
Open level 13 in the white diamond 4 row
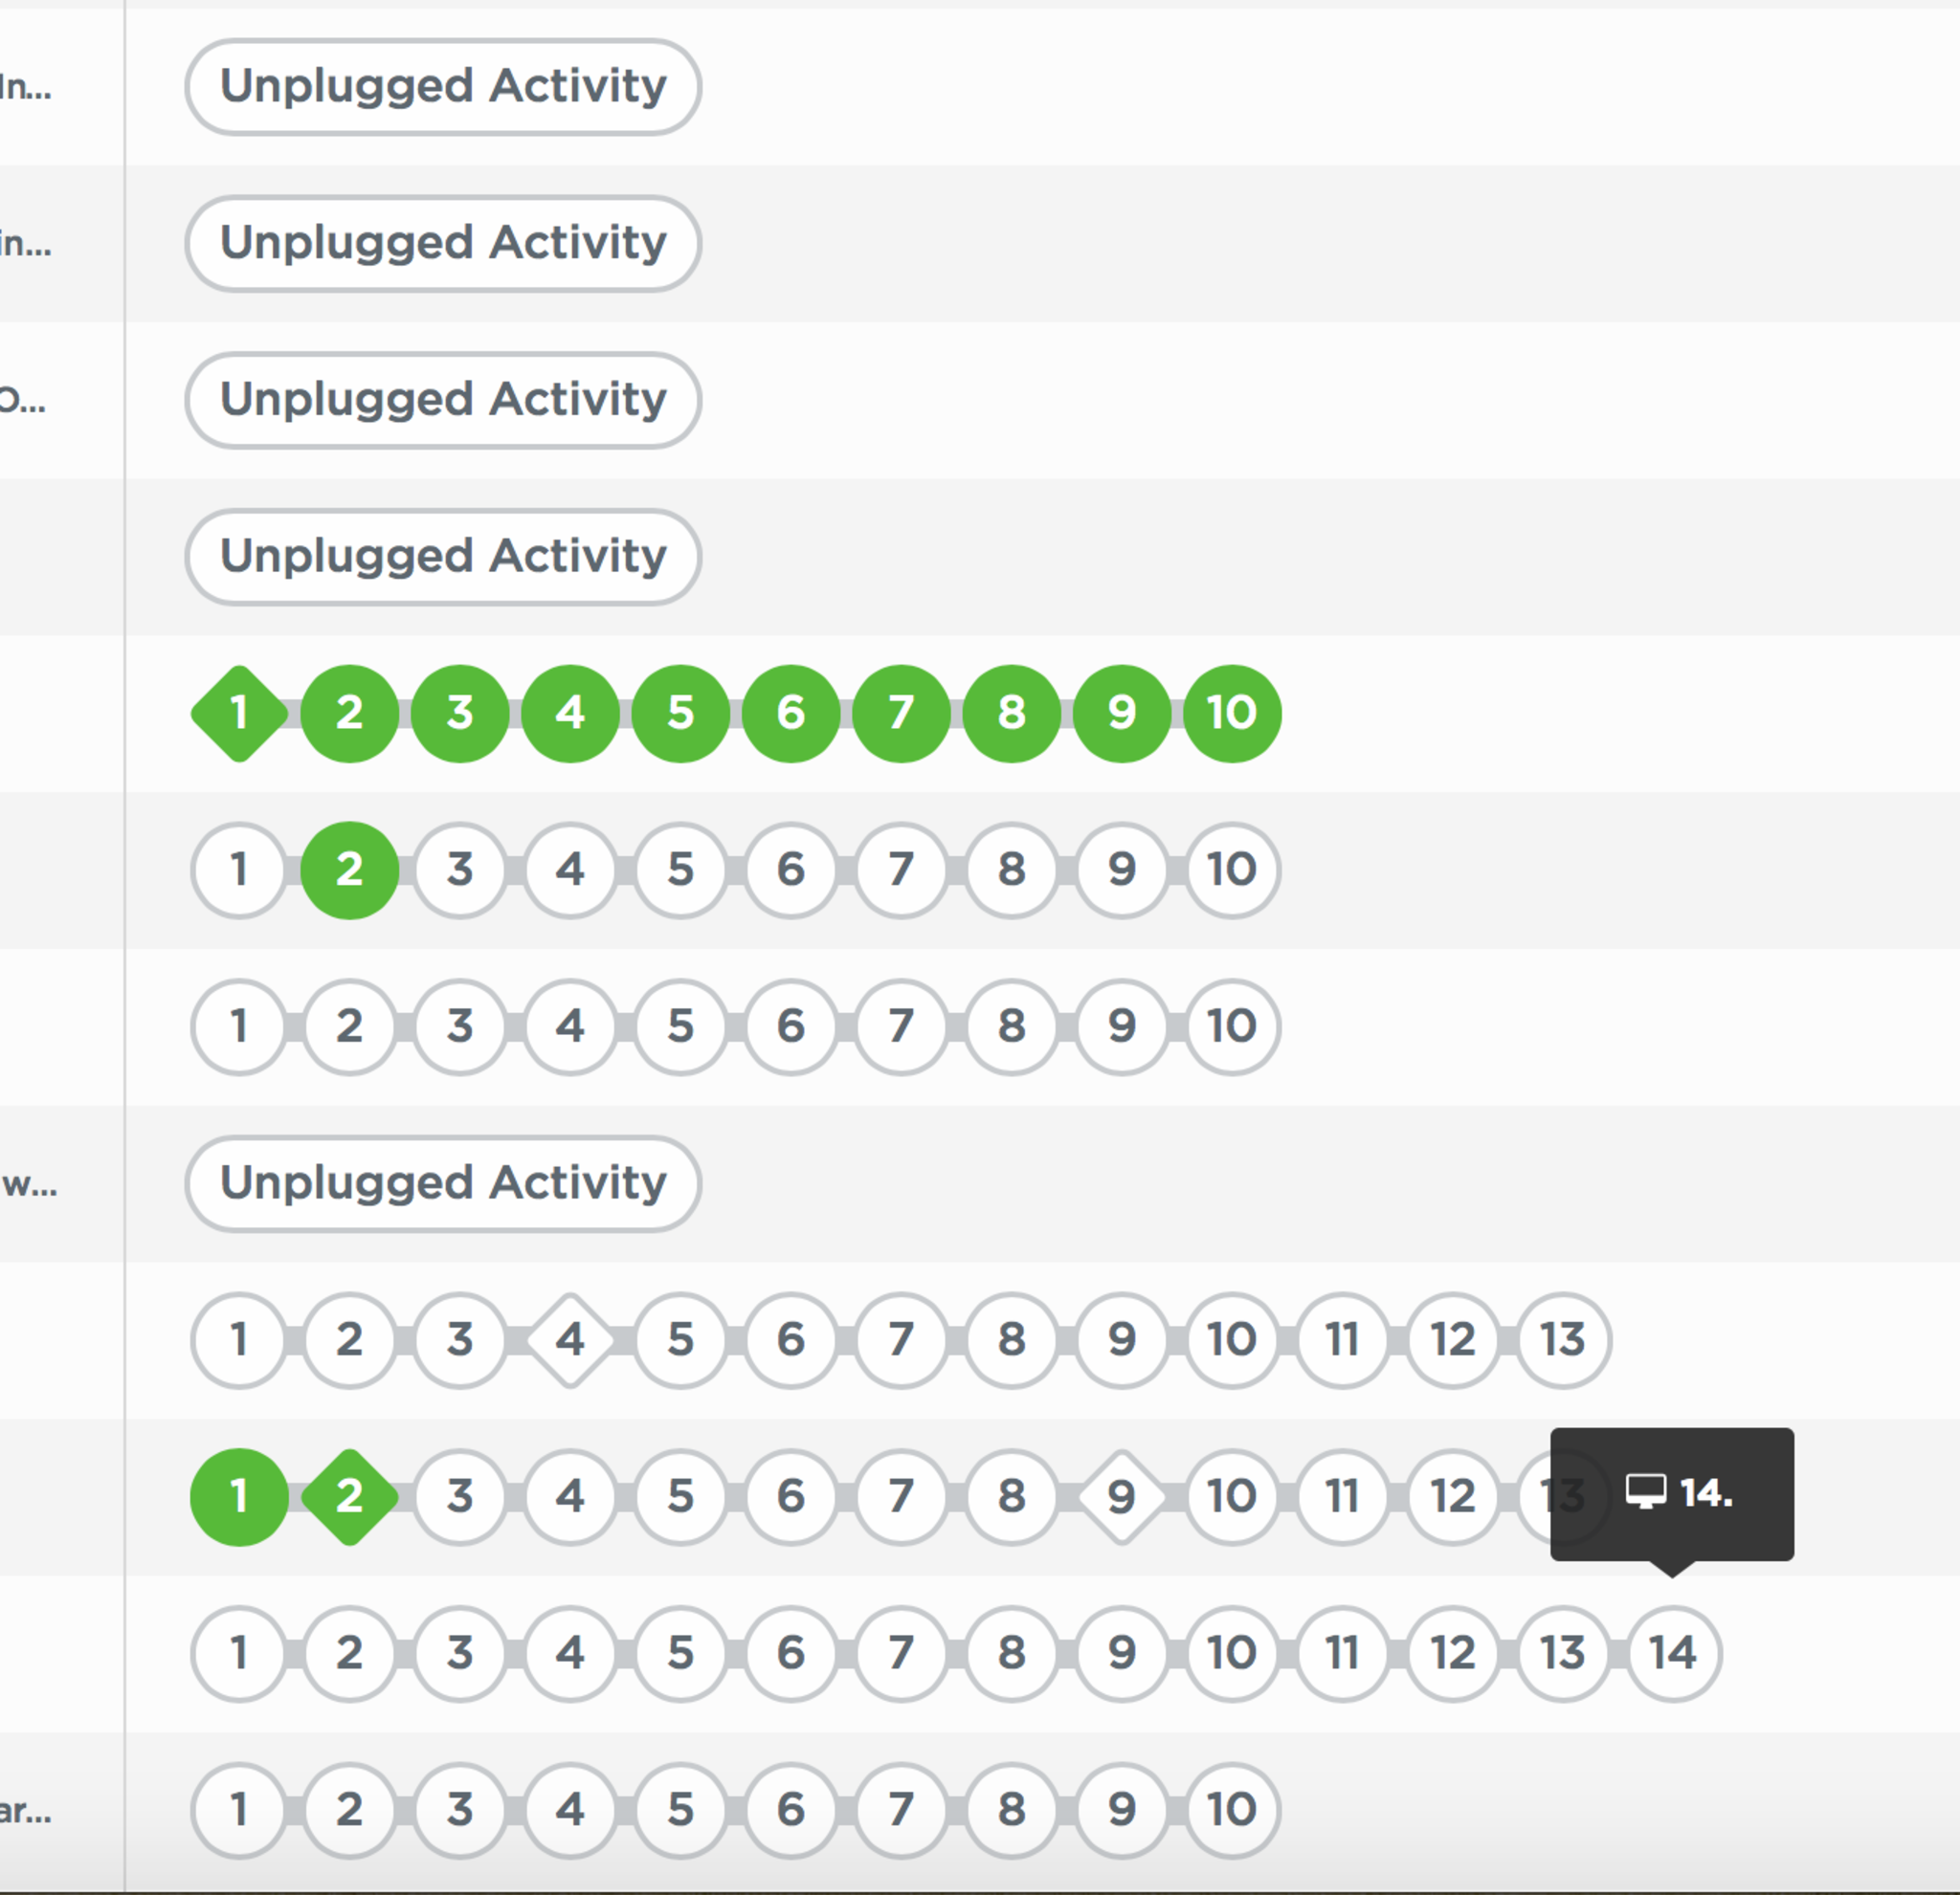pos(1563,1339)
